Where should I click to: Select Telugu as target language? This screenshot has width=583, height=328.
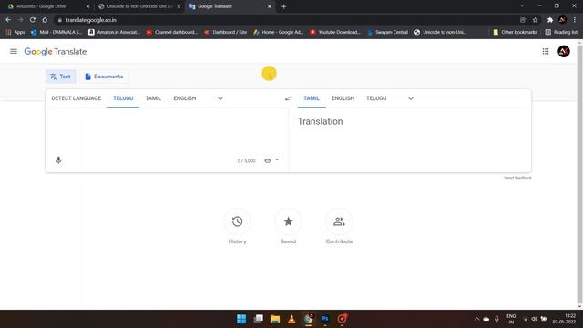[376, 98]
